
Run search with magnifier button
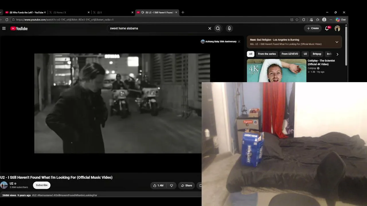(x=218, y=28)
